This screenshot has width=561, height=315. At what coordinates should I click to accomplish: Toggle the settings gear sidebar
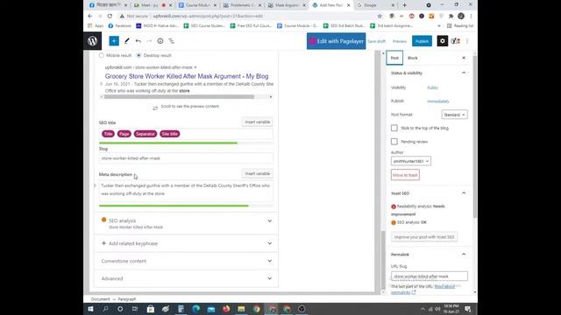[x=442, y=41]
